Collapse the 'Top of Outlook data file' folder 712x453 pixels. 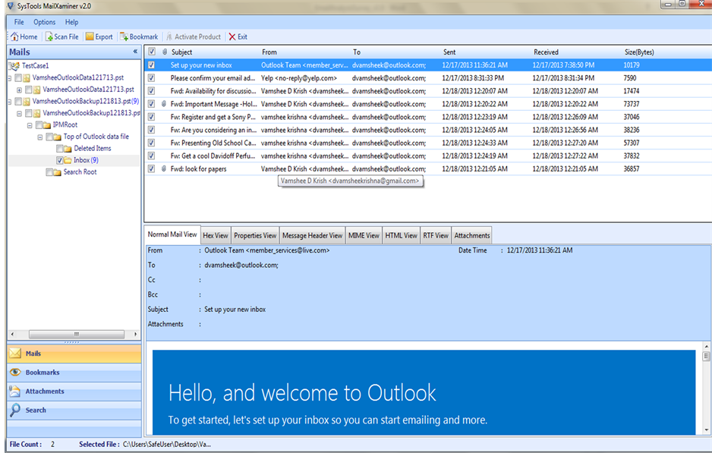coord(42,136)
